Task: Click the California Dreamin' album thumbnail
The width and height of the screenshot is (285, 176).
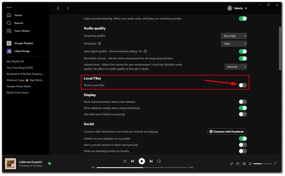Action: 10,163
